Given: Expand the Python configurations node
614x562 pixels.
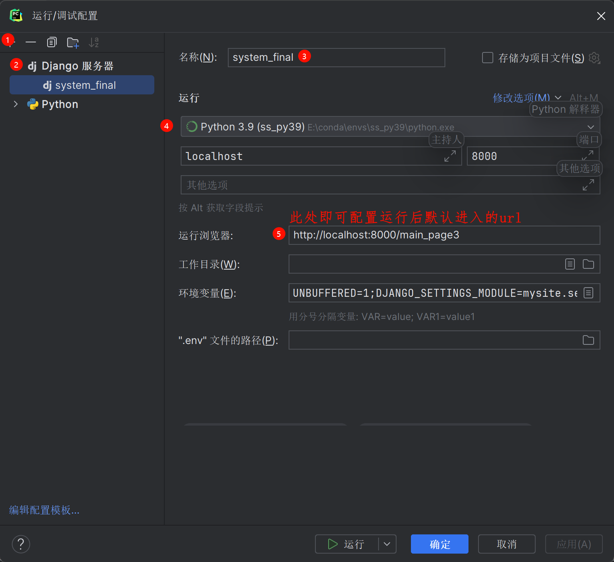Looking at the screenshot, I should pos(16,104).
